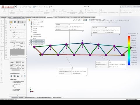
Task: Click the ConfigurationManager tab icon
Action: point(18,22)
